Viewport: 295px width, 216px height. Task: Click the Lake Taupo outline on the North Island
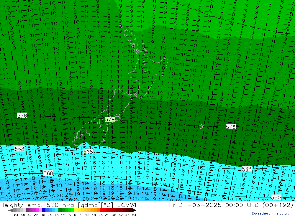[x=146, y=70]
